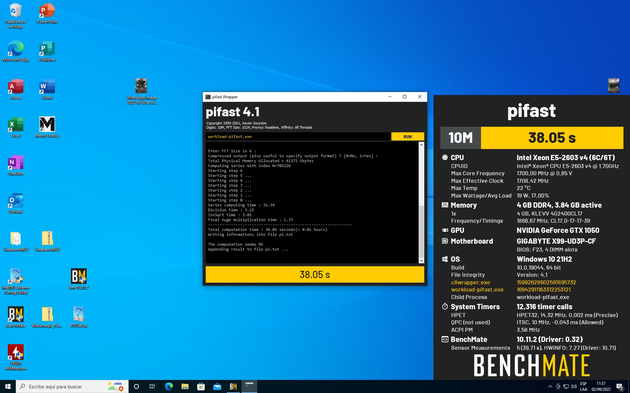Click the 10M score label in results
This screenshot has width=630, height=393.
(461, 138)
